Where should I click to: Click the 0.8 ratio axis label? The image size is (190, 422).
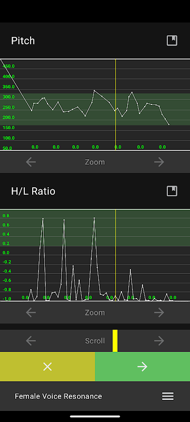coord(6,216)
